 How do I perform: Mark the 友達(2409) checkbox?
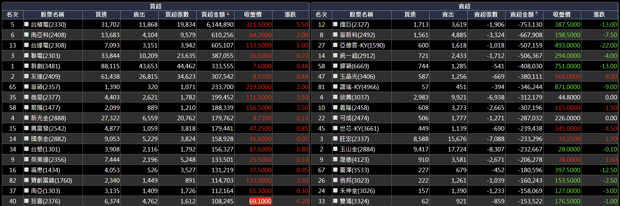click(x=26, y=76)
